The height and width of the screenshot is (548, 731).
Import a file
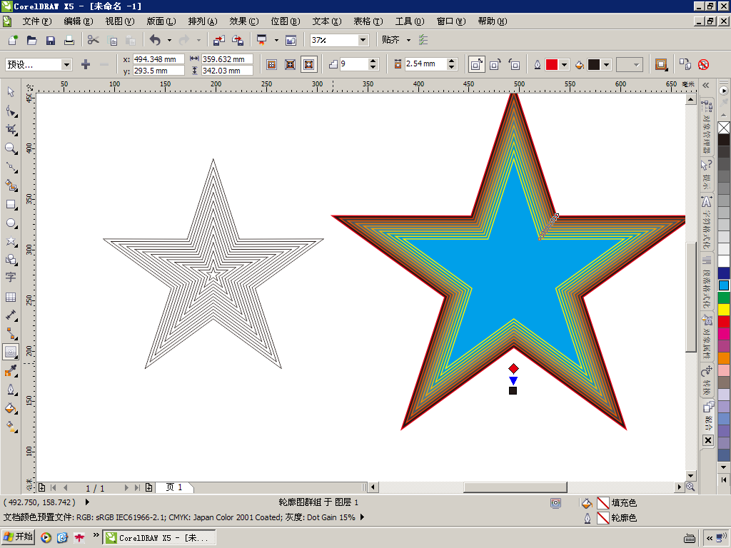pyautogui.click(x=219, y=40)
